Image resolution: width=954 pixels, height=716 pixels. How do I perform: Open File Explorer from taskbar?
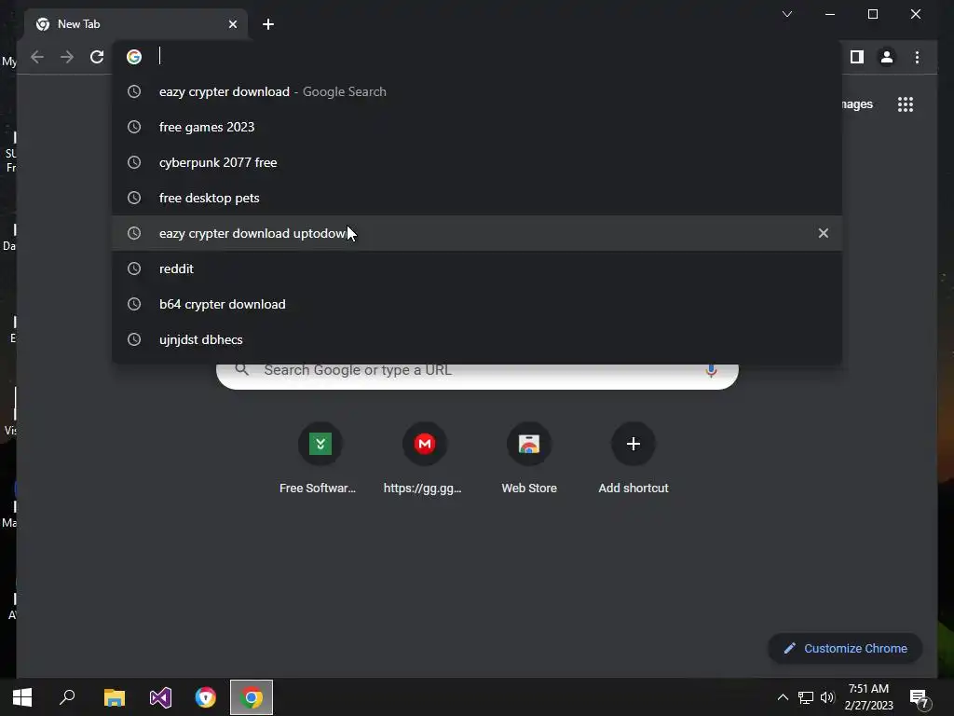point(115,697)
